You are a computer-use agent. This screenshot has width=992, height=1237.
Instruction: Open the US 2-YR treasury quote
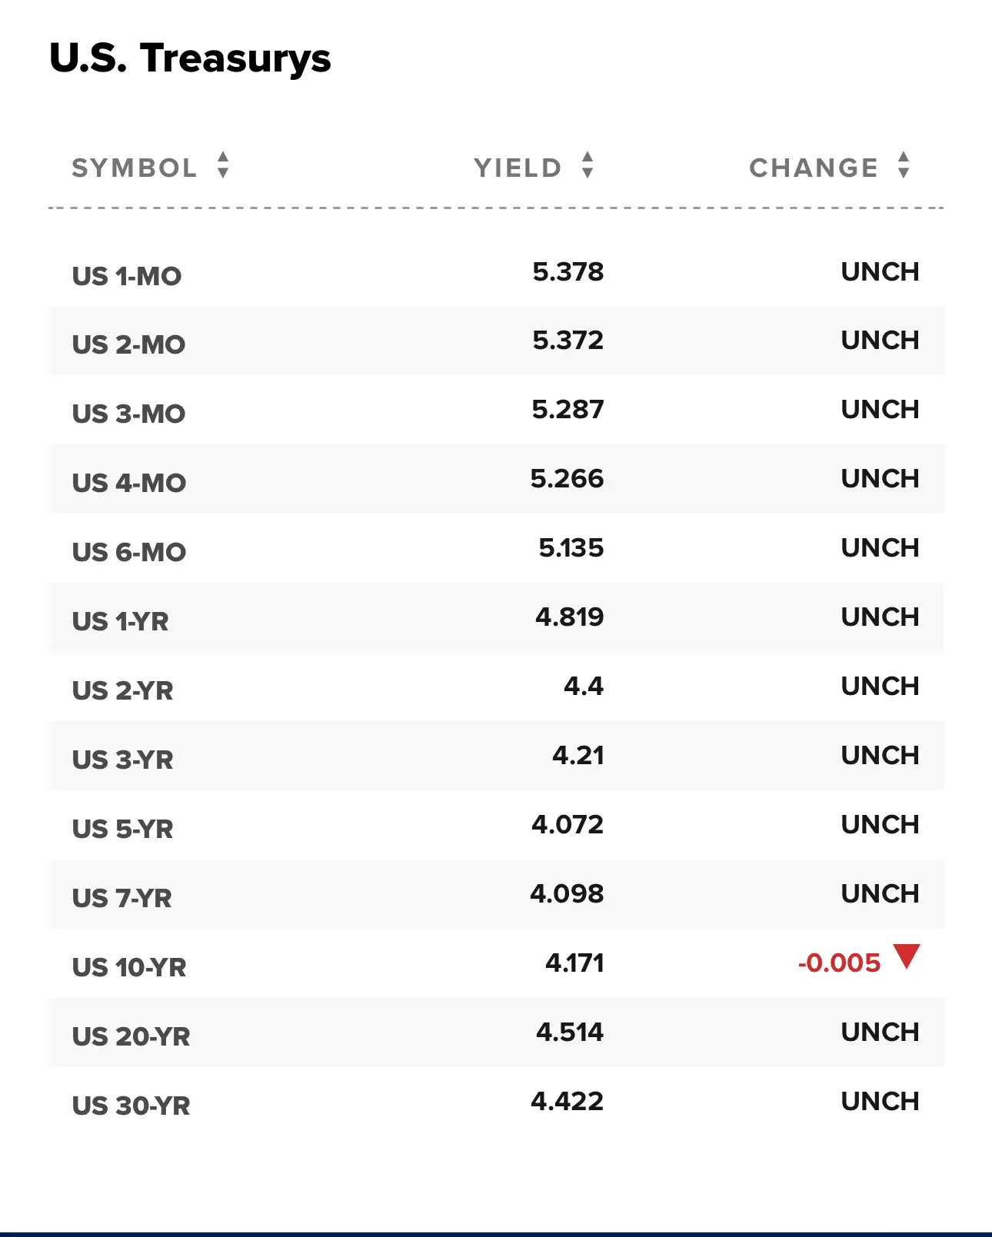123,690
